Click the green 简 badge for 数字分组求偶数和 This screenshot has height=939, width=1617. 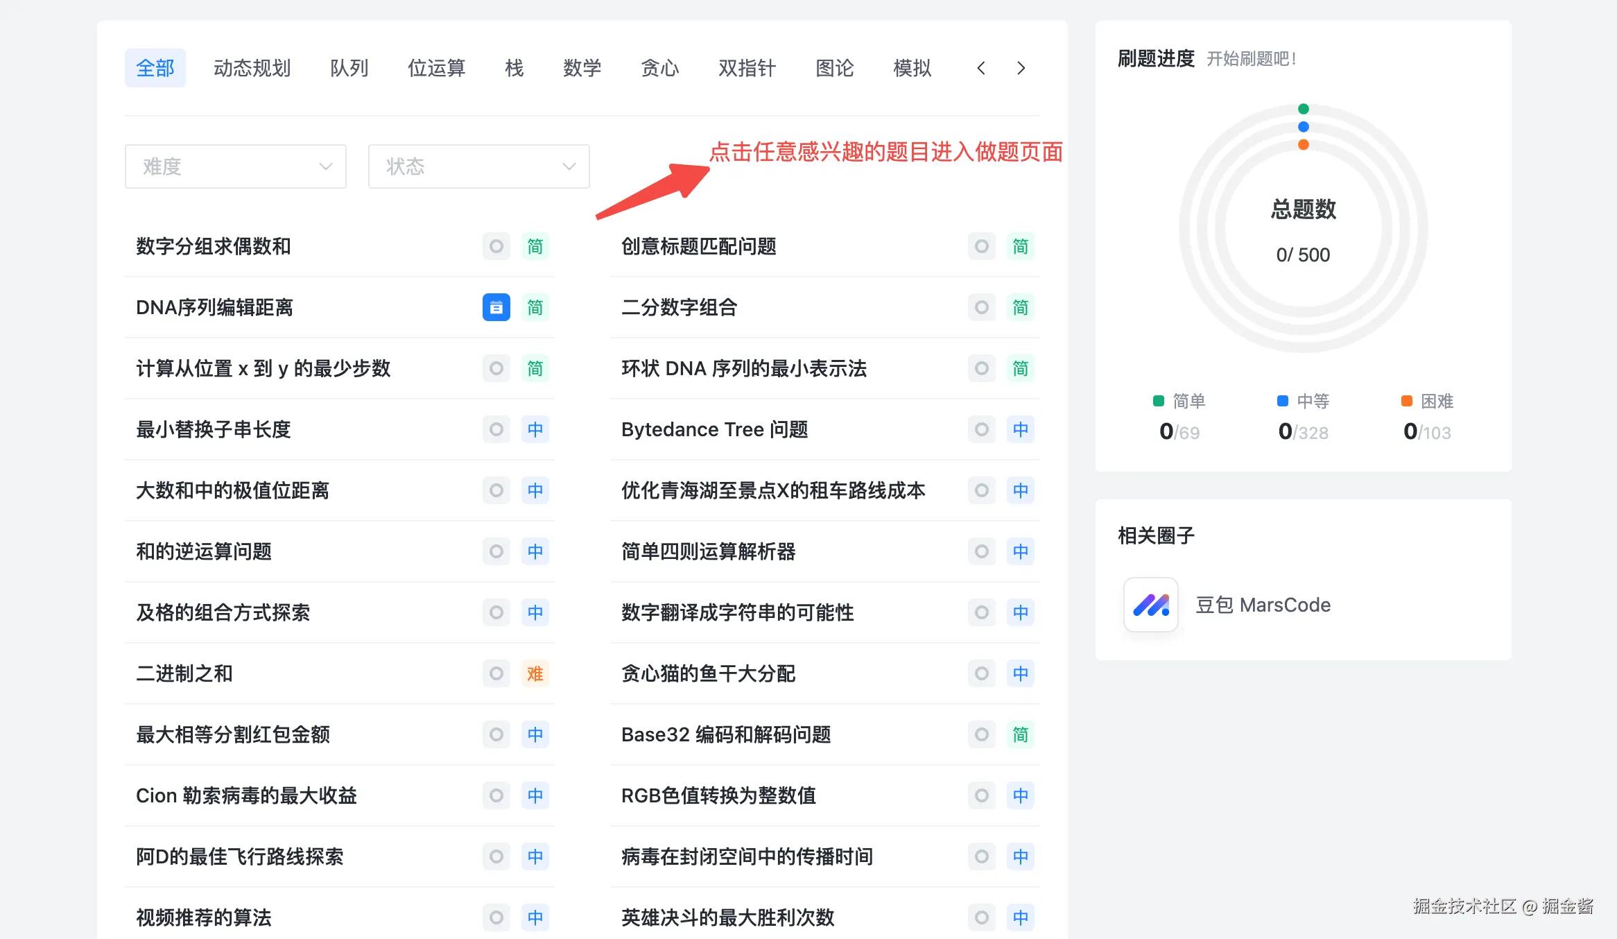coord(535,246)
